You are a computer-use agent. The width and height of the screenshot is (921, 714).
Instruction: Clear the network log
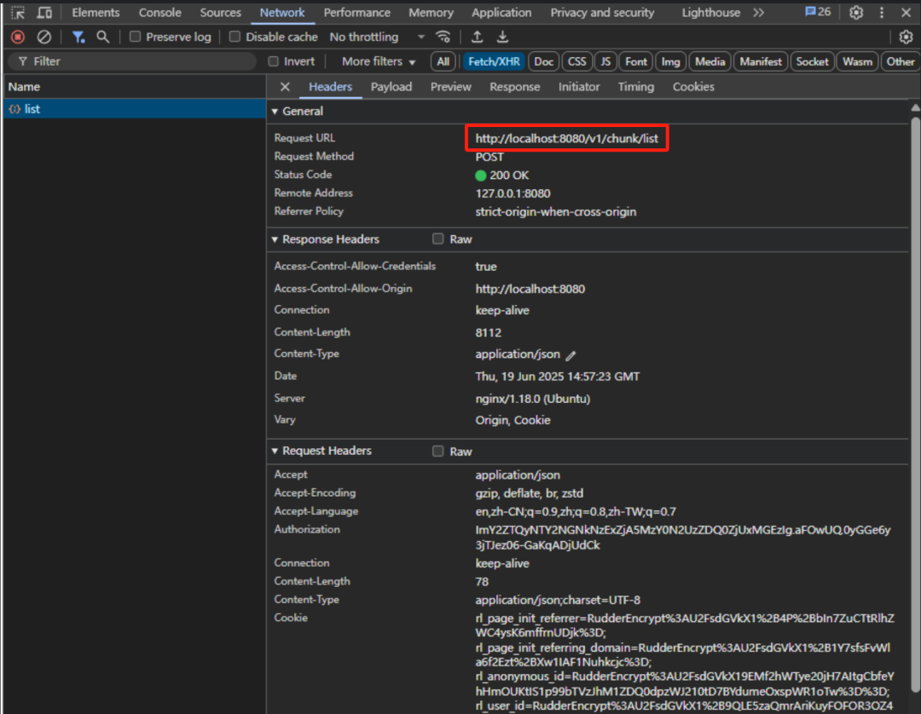pos(44,37)
